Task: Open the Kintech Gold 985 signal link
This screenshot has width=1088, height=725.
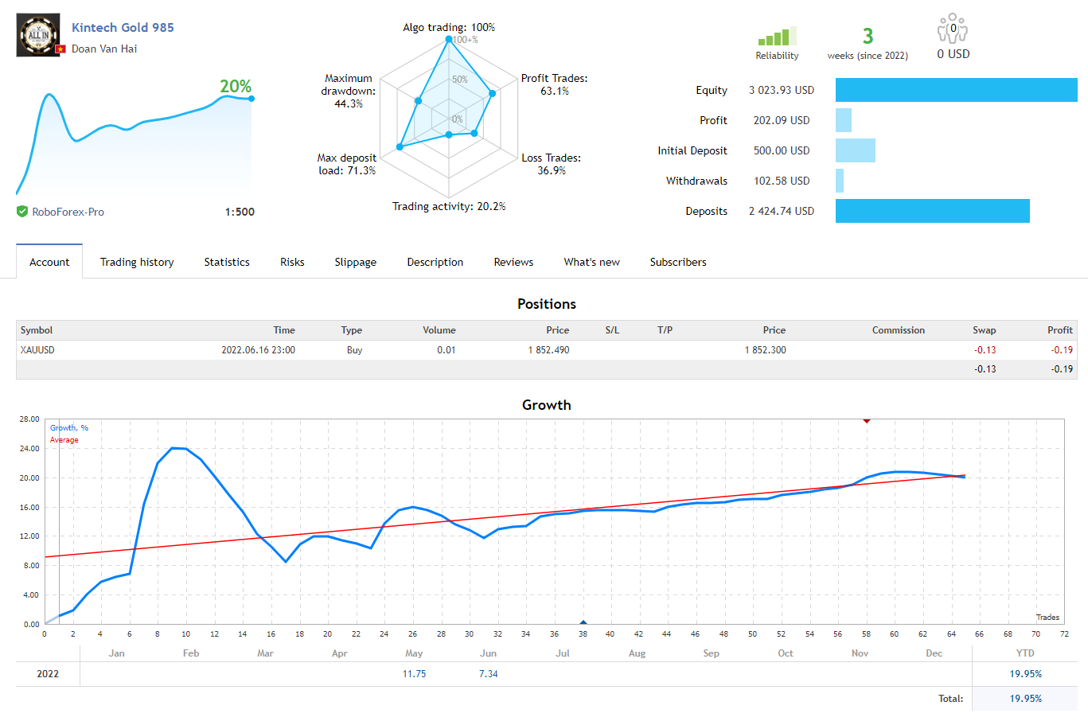Action: click(123, 27)
